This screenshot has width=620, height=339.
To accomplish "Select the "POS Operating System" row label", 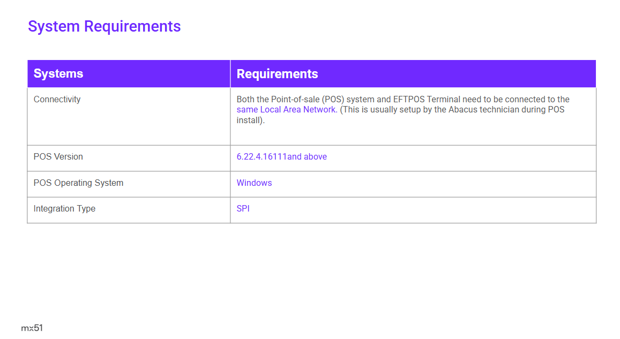I will click(x=78, y=183).
